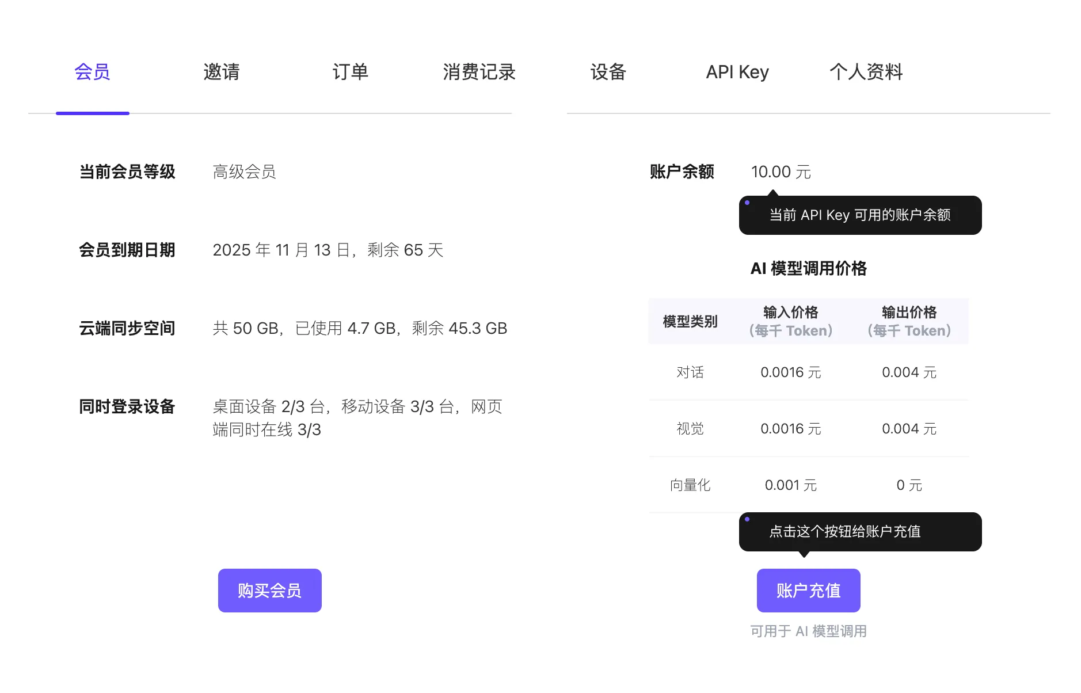Select the API Key tab
Screen dimensions: 1081x693
[x=737, y=72]
